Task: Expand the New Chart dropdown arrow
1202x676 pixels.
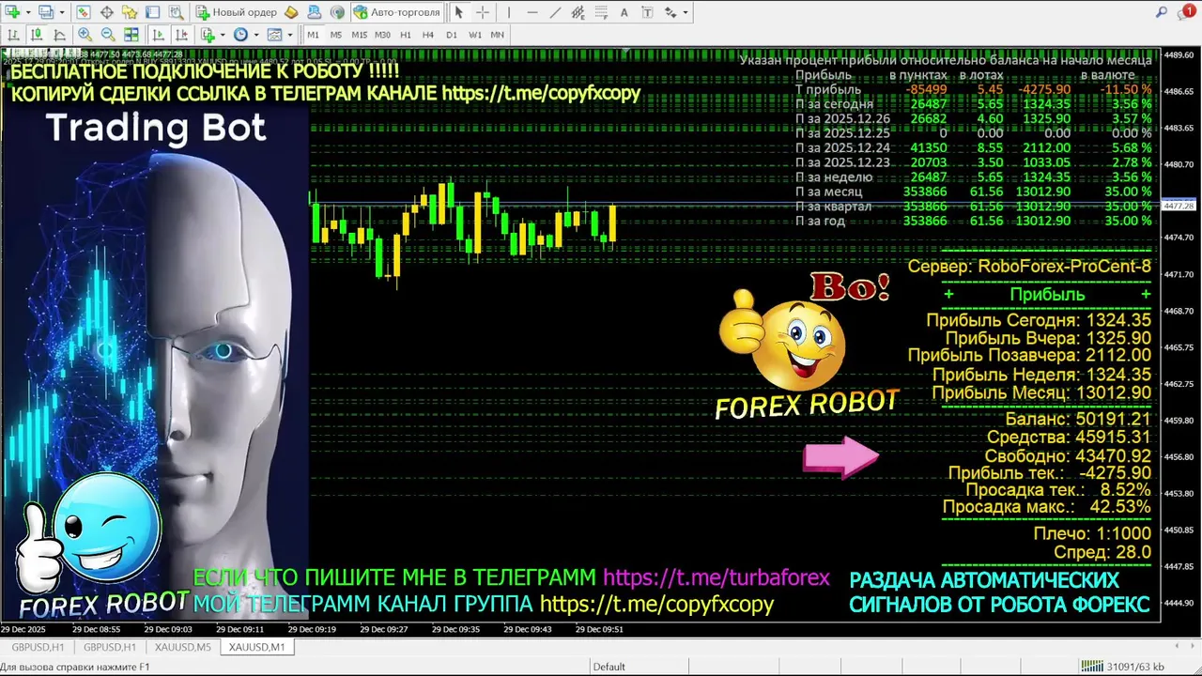Action: click(28, 12)
